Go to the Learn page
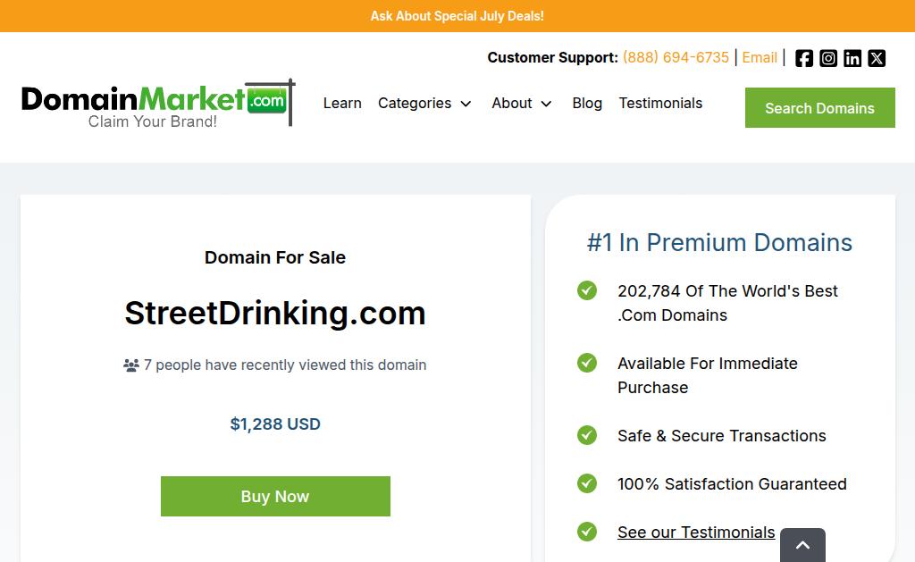 pos(342,104)
